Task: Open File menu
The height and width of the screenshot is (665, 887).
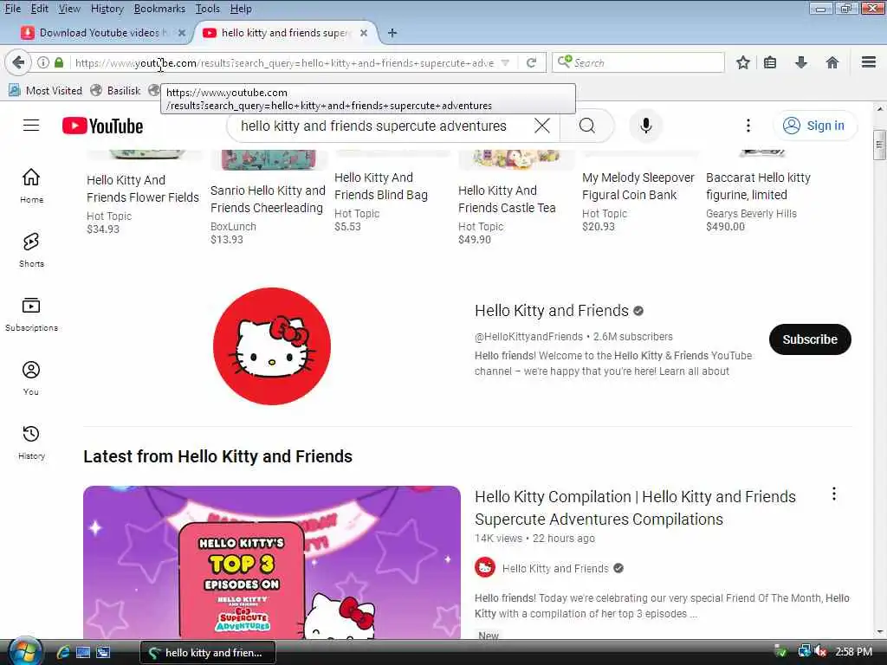Action: tap(12, 9)
